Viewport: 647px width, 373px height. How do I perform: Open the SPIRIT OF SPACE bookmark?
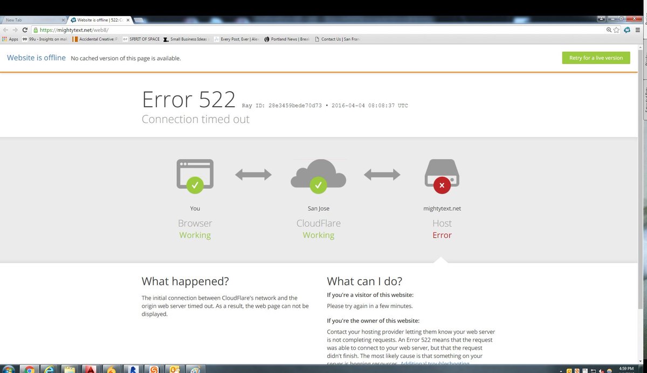(x=141, y=39)
